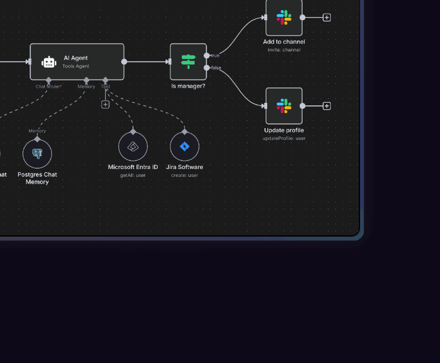This screenshot has height=363, width=440.
Task: Open the Is manager? switch node icon
Action: pos(188,61)
